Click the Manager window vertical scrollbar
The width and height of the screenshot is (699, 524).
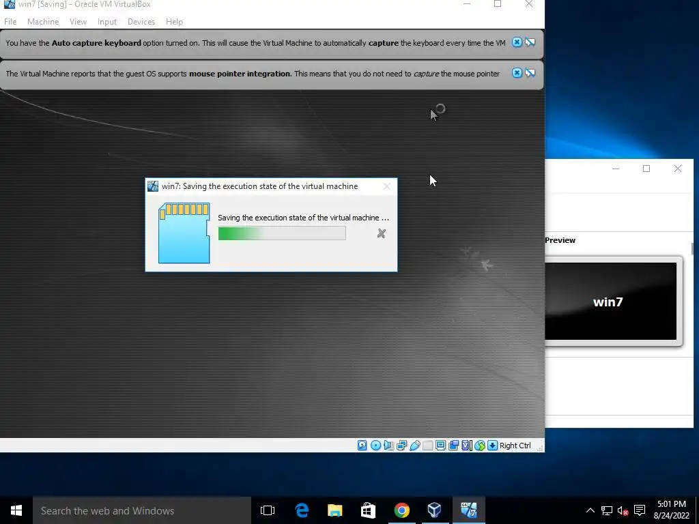click(x=692, y=248)
